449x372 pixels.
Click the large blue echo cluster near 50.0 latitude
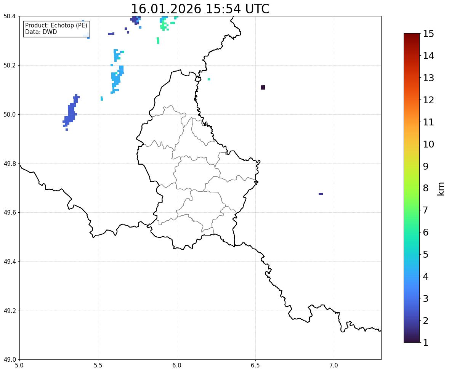(x=71, y=112)
